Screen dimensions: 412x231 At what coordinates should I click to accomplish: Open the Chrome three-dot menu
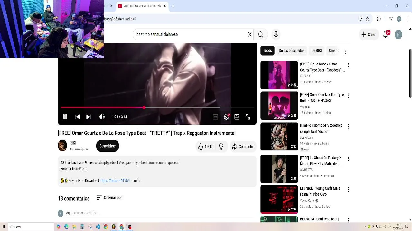pyautogui.click(x=407, y=19)
